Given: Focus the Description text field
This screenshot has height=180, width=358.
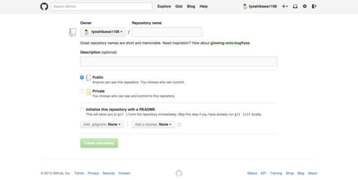Looking at the screenshot, I should click(179, 61).
